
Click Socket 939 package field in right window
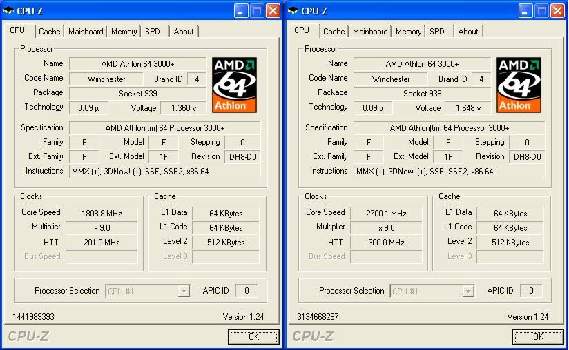coord(423,94)
